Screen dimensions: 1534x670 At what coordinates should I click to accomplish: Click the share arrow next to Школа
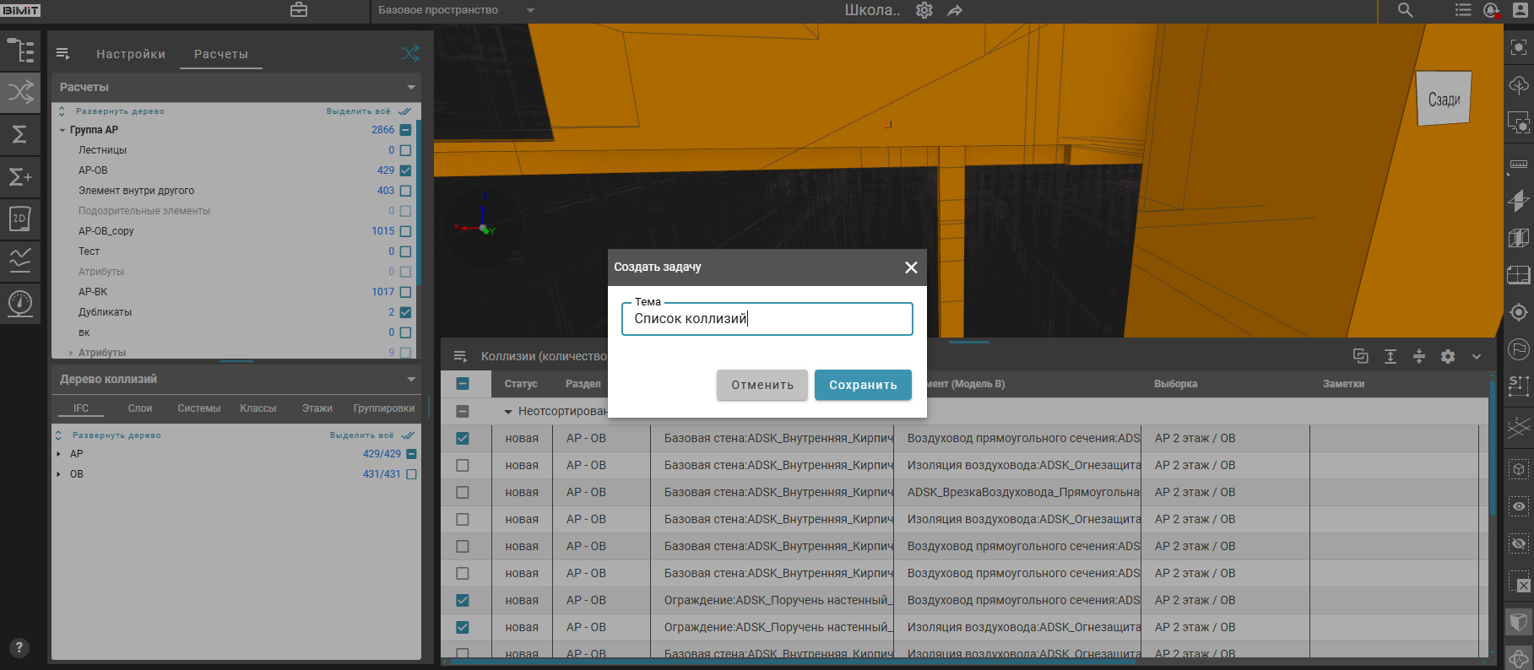(955, 11)
